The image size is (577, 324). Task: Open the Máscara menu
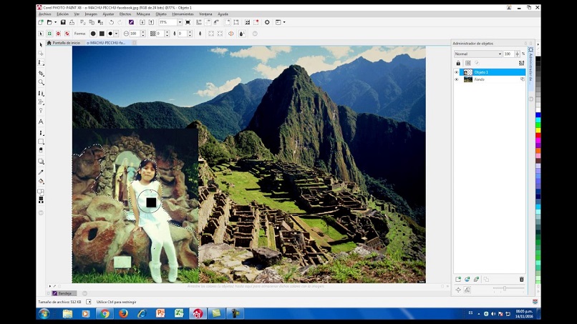pyautogui.click(x=143, y=14)
